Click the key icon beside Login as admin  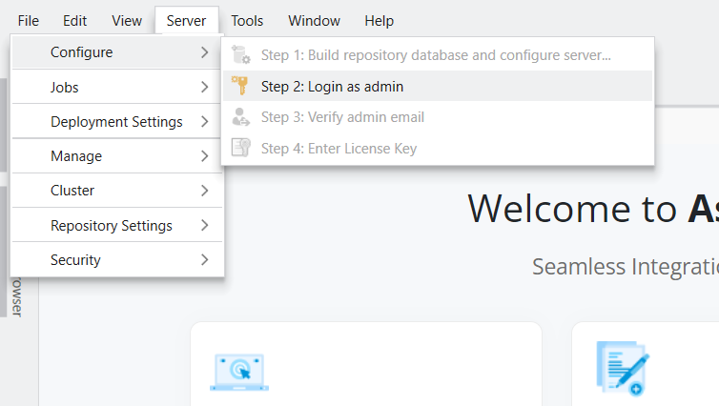pyautogui.click(x=239, y=87)
